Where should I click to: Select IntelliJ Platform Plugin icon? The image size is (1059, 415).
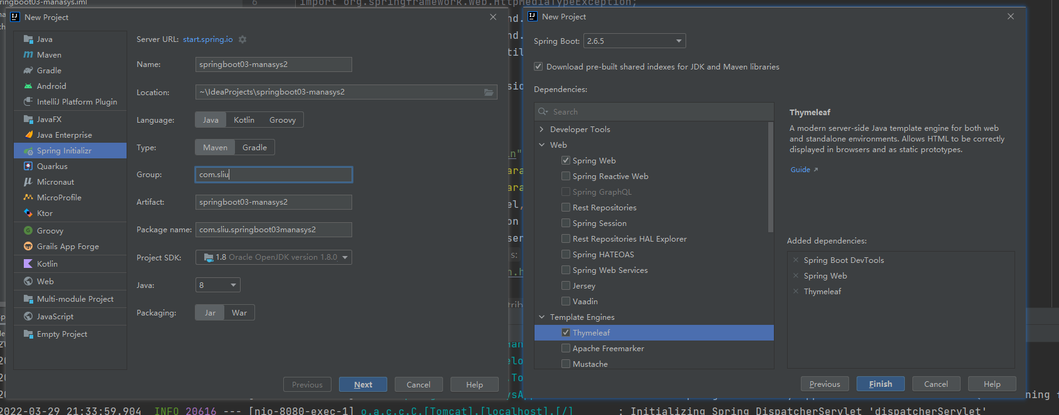pyautogui.click(x=28, y=101)
